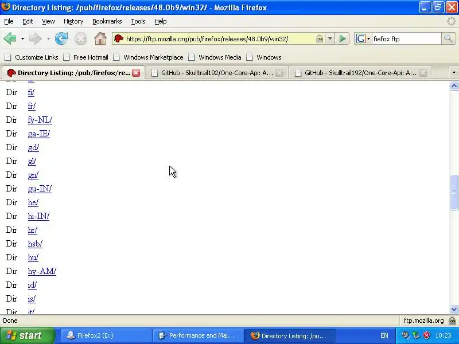This screenshot has width=459, height=344.
Task: Open the hy-AM/ directory link
Action: coord(42,271)
